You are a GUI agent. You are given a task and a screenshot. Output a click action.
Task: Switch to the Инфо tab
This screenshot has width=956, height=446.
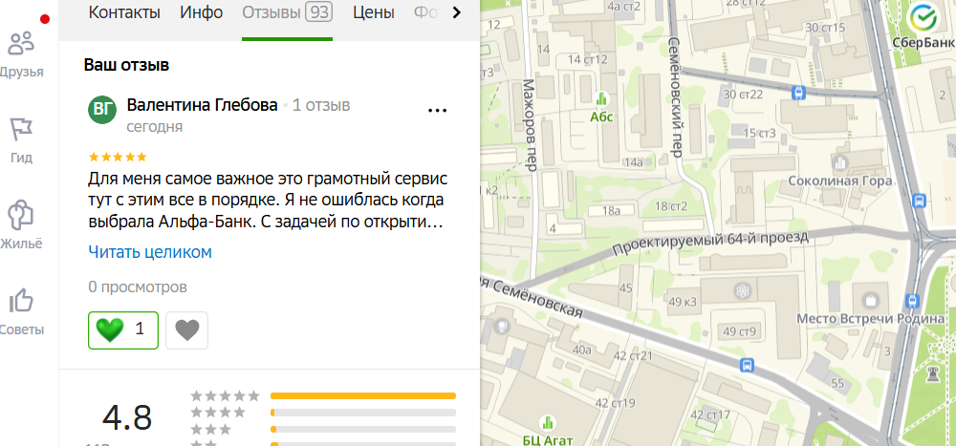click(x=201, y=12)
